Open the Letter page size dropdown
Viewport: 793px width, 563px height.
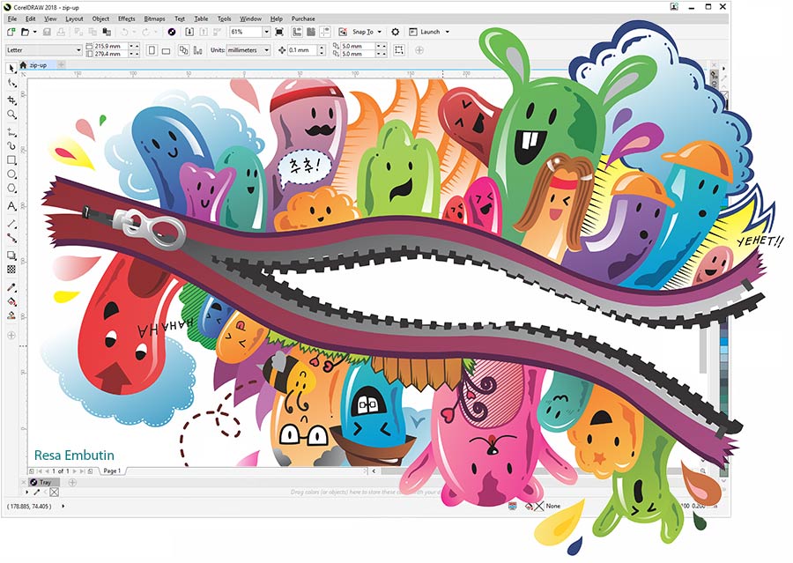pyautogui.click(x=78, y=50)
